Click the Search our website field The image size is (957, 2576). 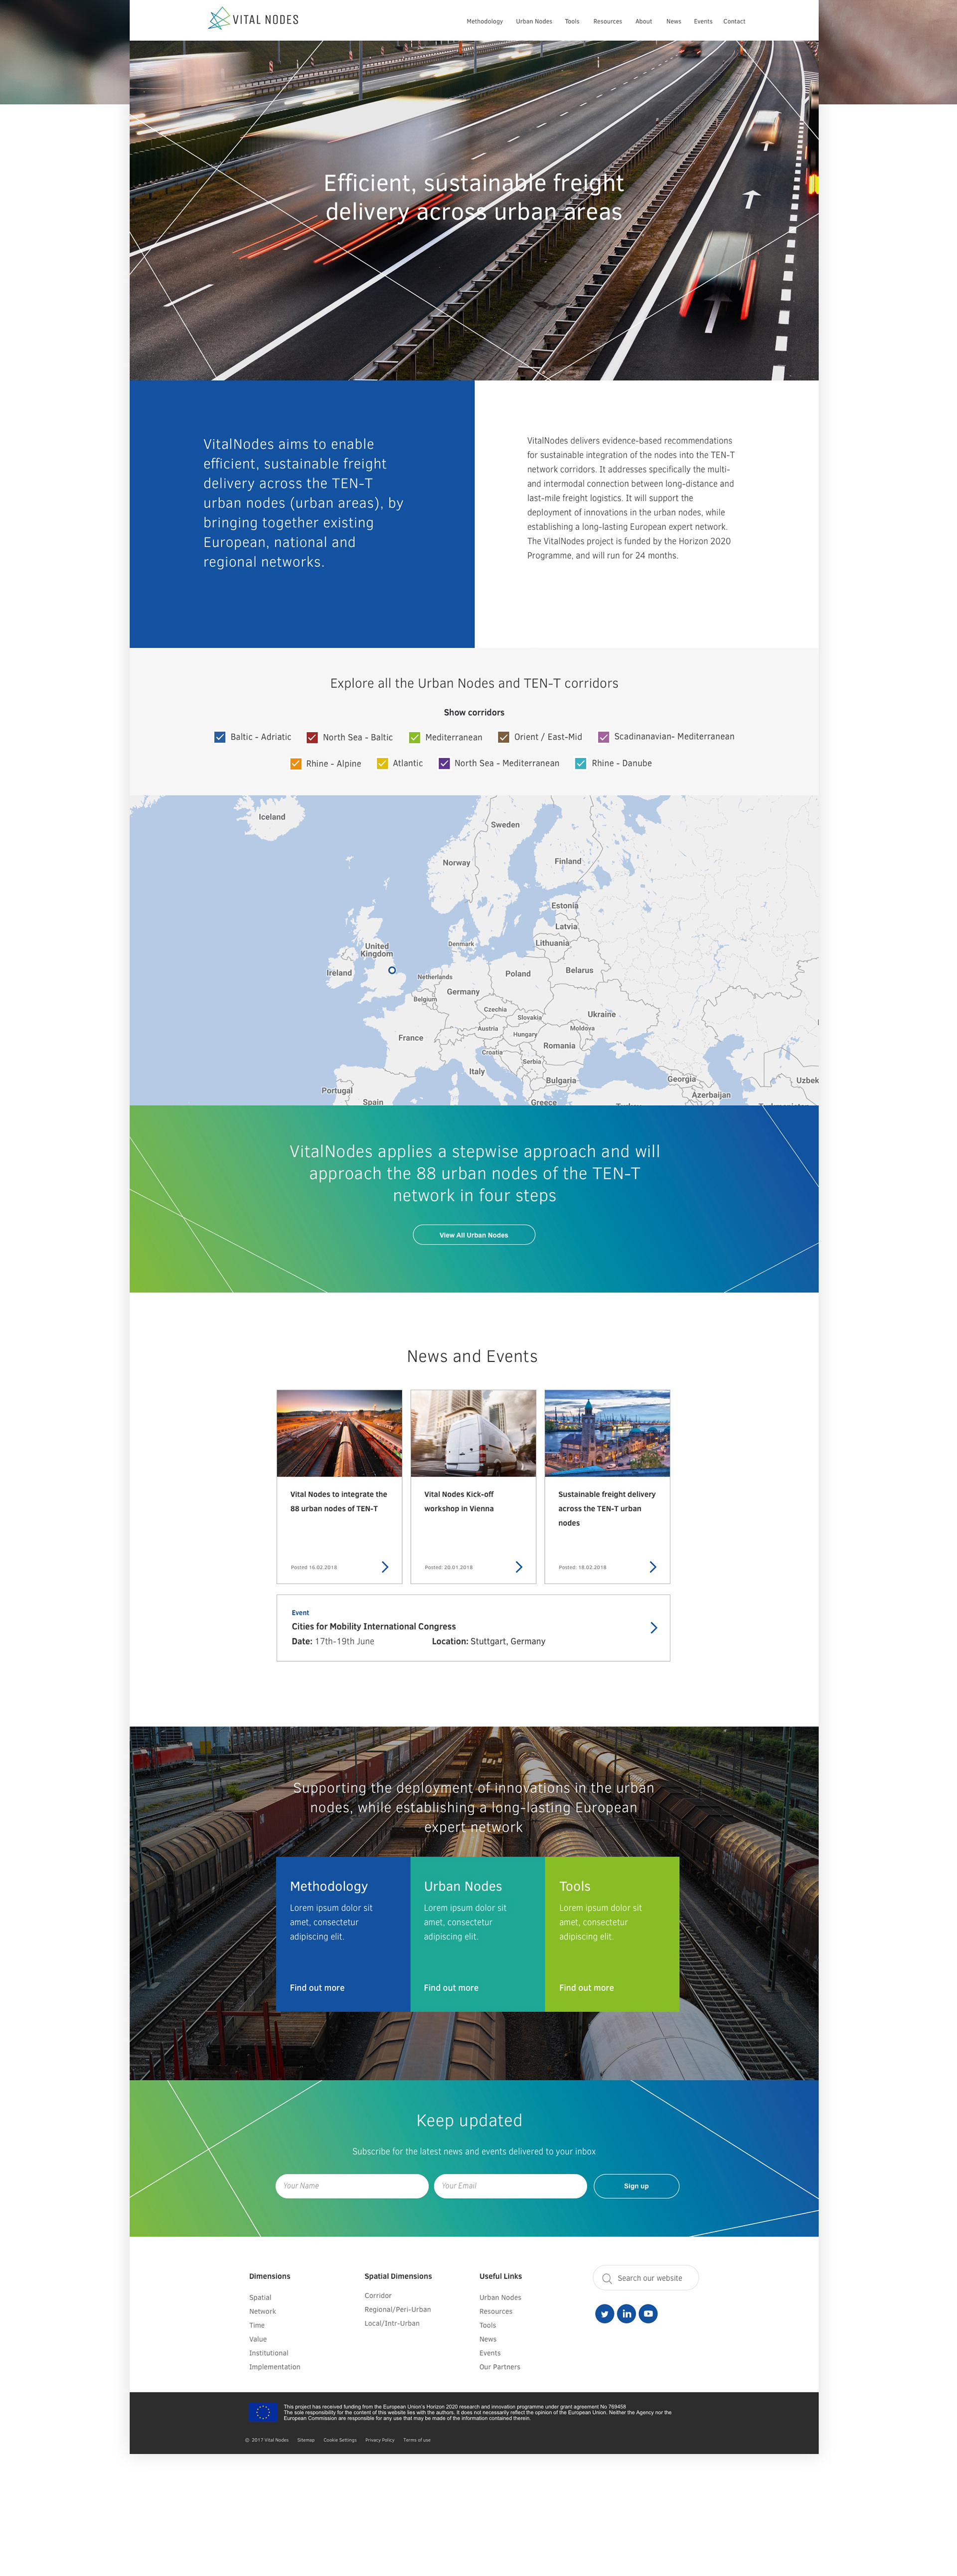(x=646, y=2278)
